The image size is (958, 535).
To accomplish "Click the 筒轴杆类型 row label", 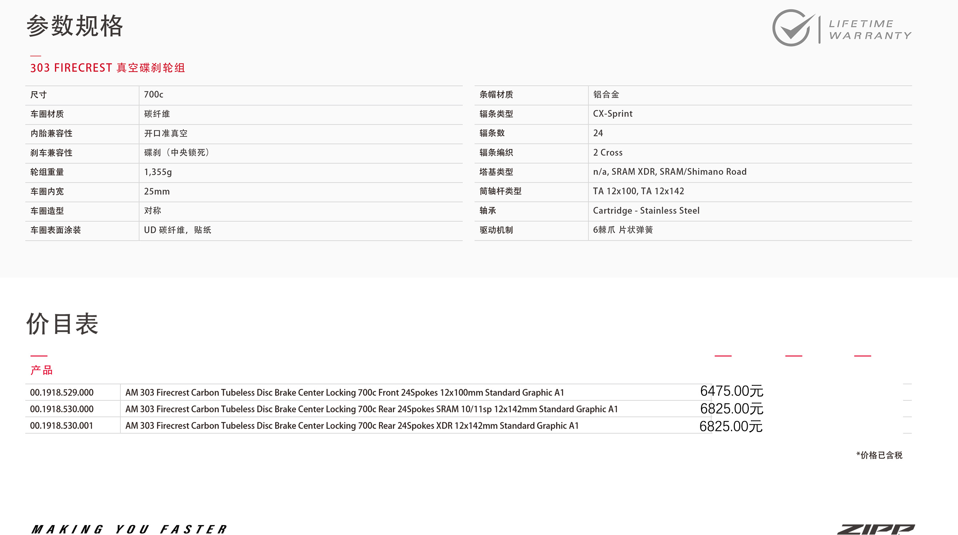I will click(x=501, y=191).
